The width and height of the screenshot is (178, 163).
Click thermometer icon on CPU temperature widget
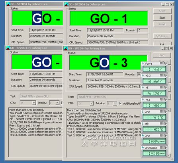tap(143, 112)
